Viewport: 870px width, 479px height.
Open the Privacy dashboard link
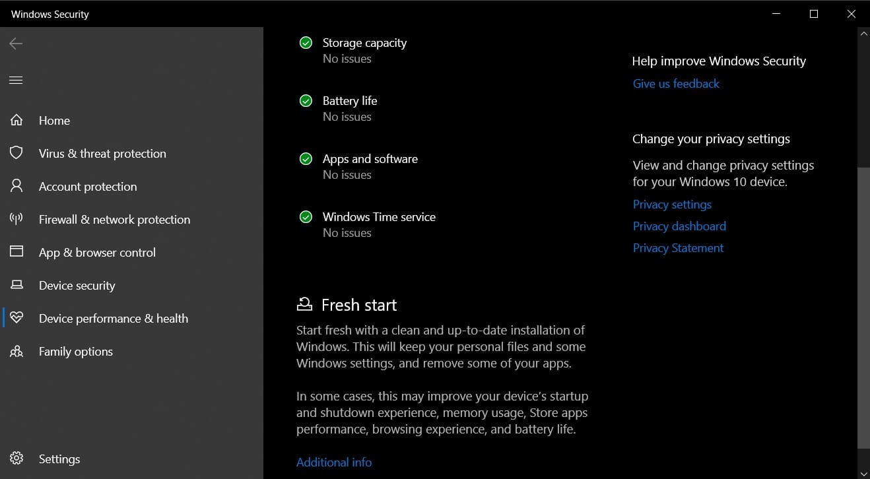click(x=679, y=226)
